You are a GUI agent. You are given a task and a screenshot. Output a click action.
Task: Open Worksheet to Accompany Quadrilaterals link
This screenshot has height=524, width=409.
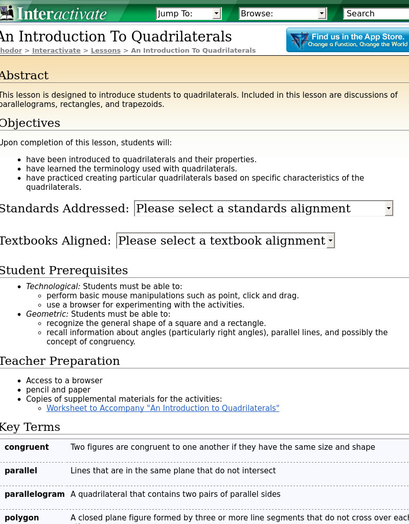[163, 408]
